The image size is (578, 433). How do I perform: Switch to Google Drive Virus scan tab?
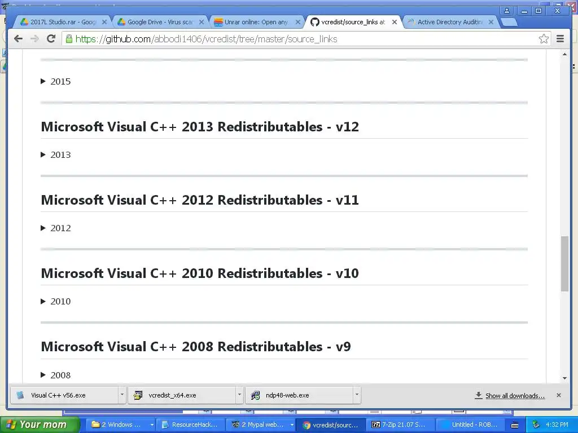159,22
